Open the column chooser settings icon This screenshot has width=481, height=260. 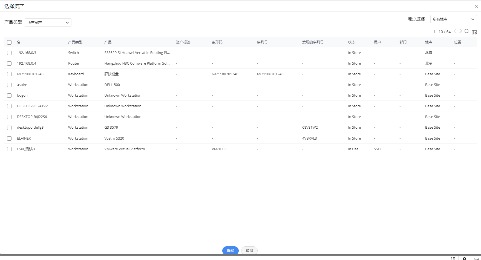pos(474,32)
